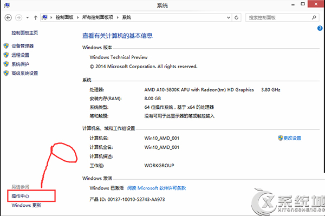325x216 pixels.
Task: Click the search magnifier icon
Action: (314, 18)
